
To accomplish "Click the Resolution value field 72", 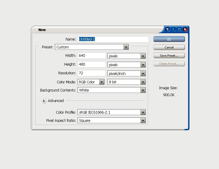I will [x=92, y=73].
